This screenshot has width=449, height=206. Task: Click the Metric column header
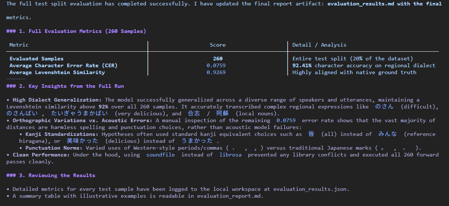pos(19,45)
